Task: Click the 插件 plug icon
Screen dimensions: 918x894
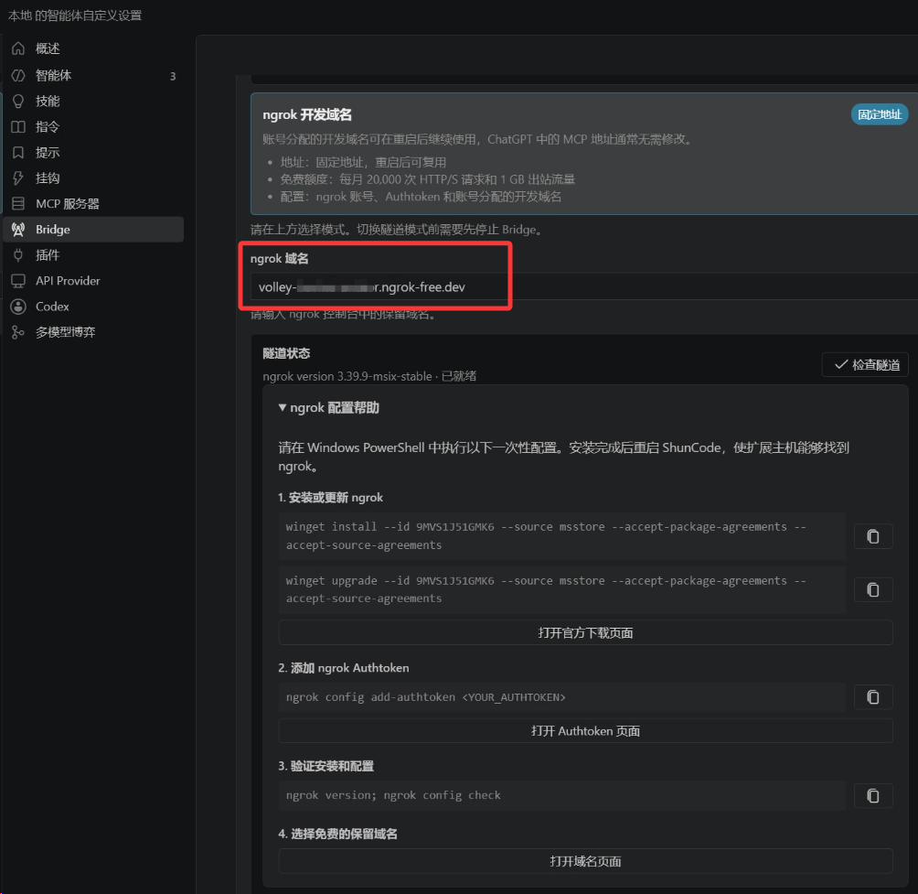Action: tap(18, 255)
